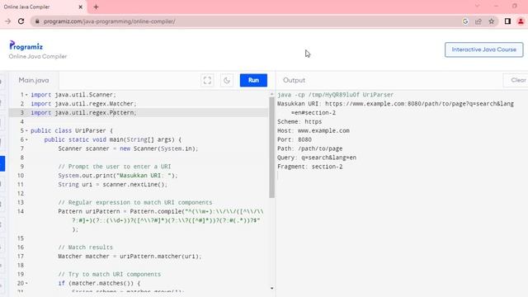The width and height of the screenshot is (528, 297).
Task: Toggle dark mode moon icon
Action: 227,80
